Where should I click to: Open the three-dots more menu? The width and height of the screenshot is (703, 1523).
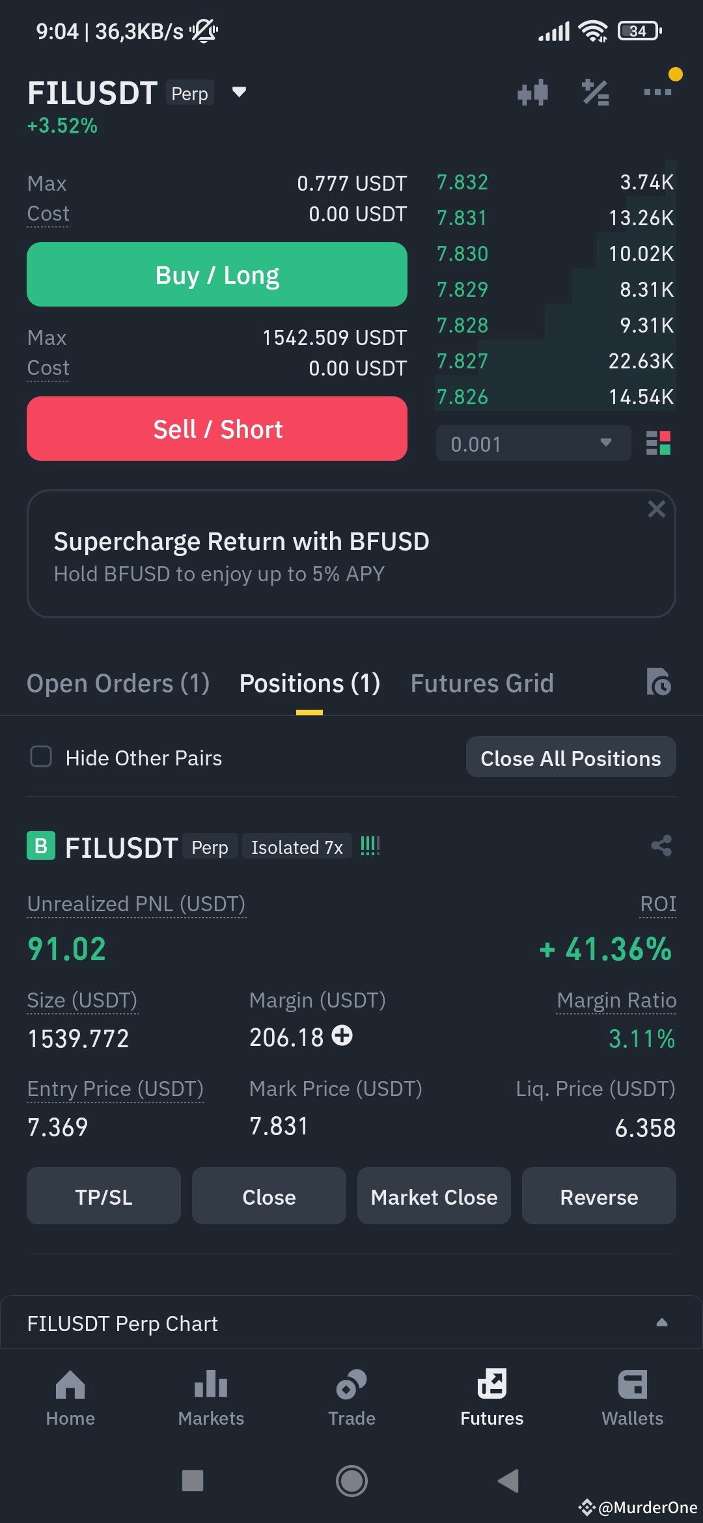pos(657,92)
